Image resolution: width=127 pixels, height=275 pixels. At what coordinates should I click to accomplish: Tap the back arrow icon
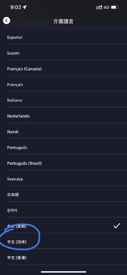pyautogui.click(x=7, y=21)
